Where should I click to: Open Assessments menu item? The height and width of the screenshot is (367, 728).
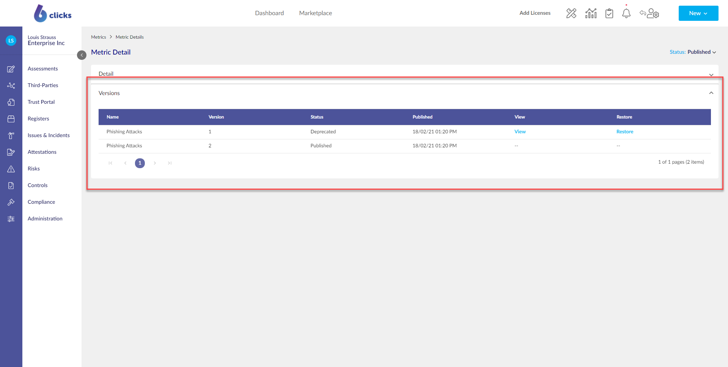[x=43, y=69]
